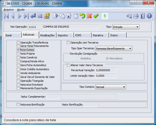Enable Operação Transferência checkbox
Image resolution: width=156 pixels, height=125 pixels.
[18, 43]
